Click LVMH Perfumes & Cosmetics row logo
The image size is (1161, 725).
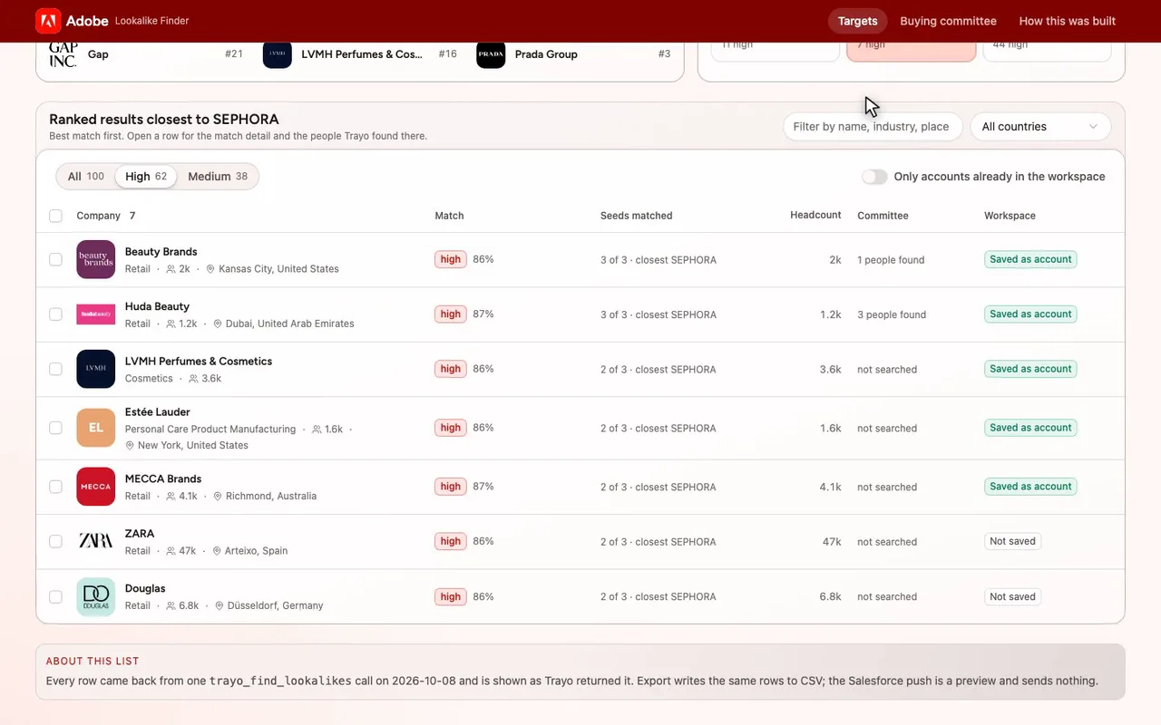click(x=95, y=369)
